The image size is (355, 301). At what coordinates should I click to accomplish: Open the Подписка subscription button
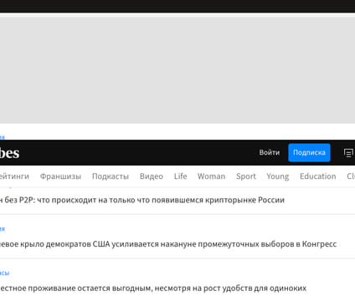tap(309, 152)
